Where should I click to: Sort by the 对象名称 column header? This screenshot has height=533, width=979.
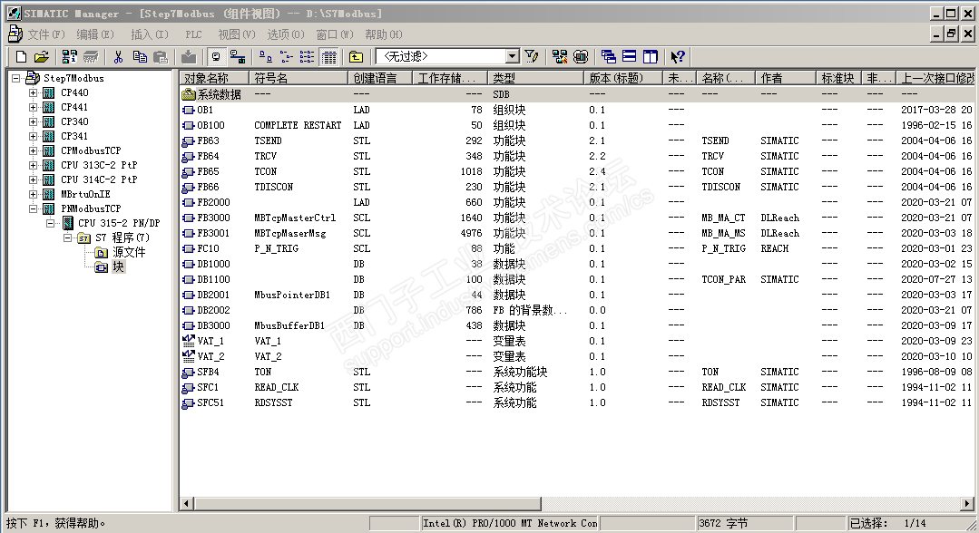(x=215, y=78)
